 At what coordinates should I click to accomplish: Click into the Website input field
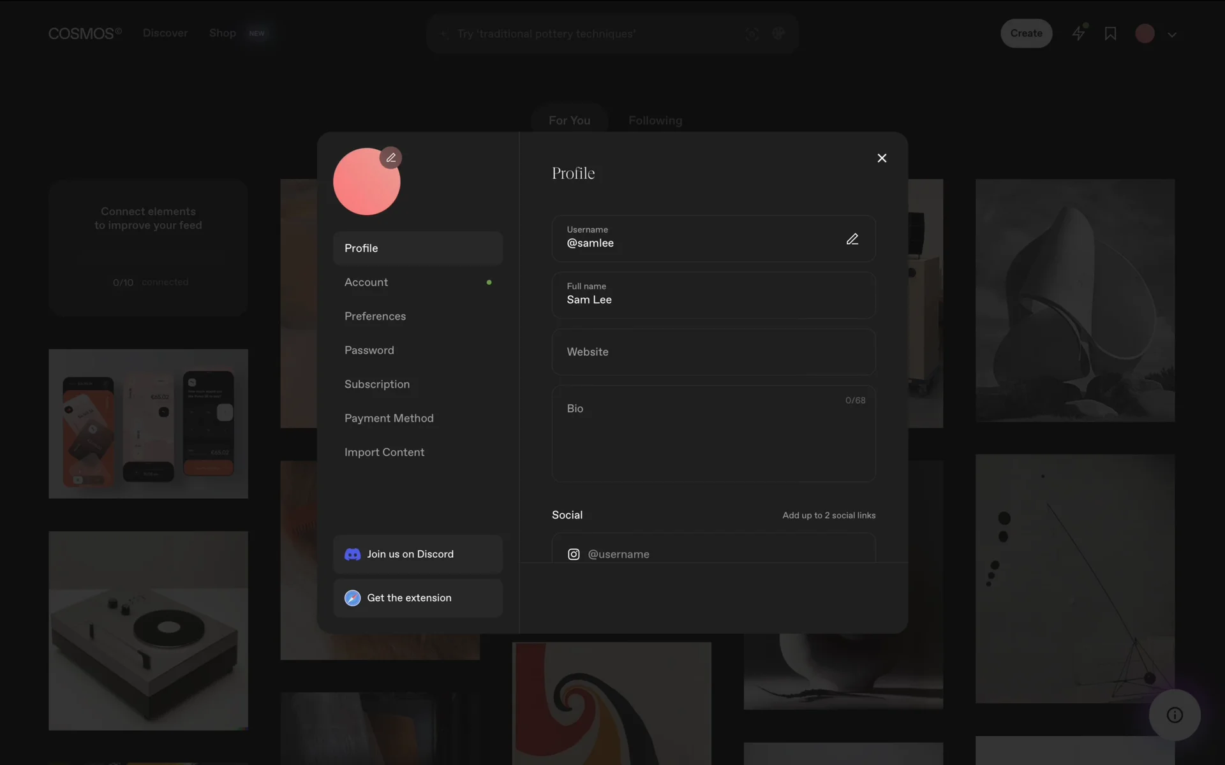click(x=713, y=352)
